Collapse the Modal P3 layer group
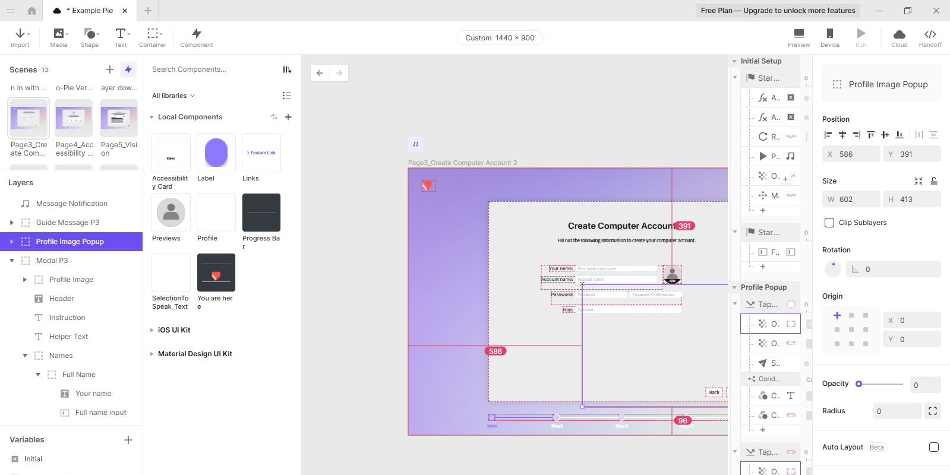 (x=12, y=261)
